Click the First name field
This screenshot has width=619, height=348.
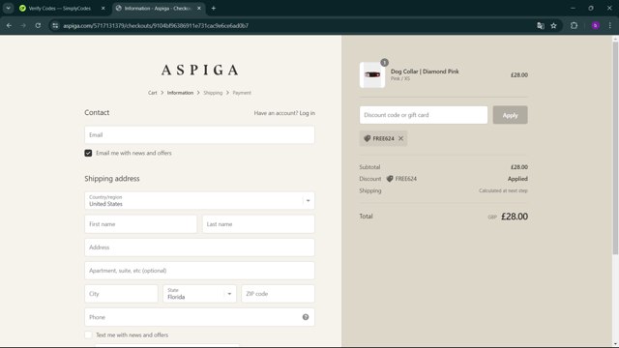140,224
